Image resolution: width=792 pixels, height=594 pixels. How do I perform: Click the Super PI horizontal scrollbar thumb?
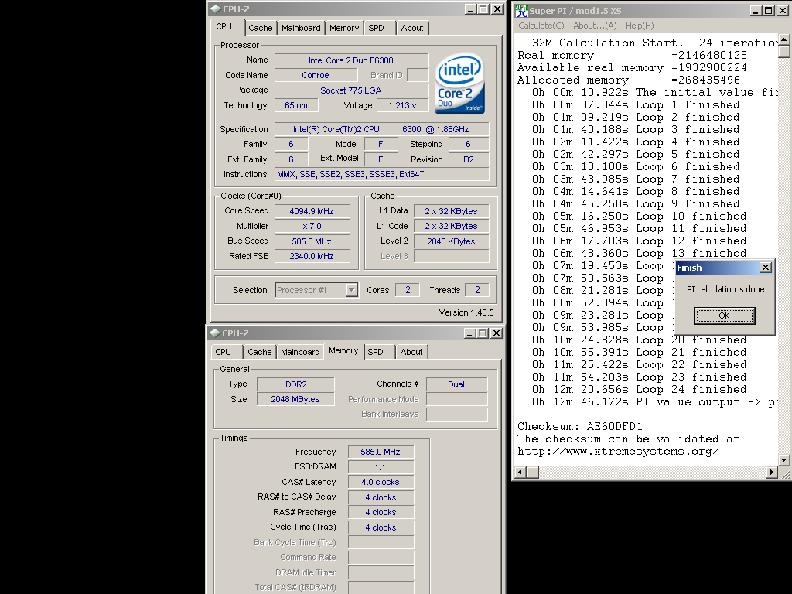(x=532, y=473)
